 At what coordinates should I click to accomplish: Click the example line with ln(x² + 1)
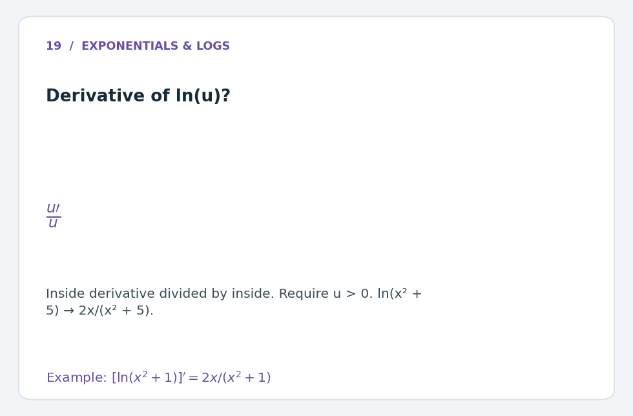pyautogui.click(x=159, y=377)
